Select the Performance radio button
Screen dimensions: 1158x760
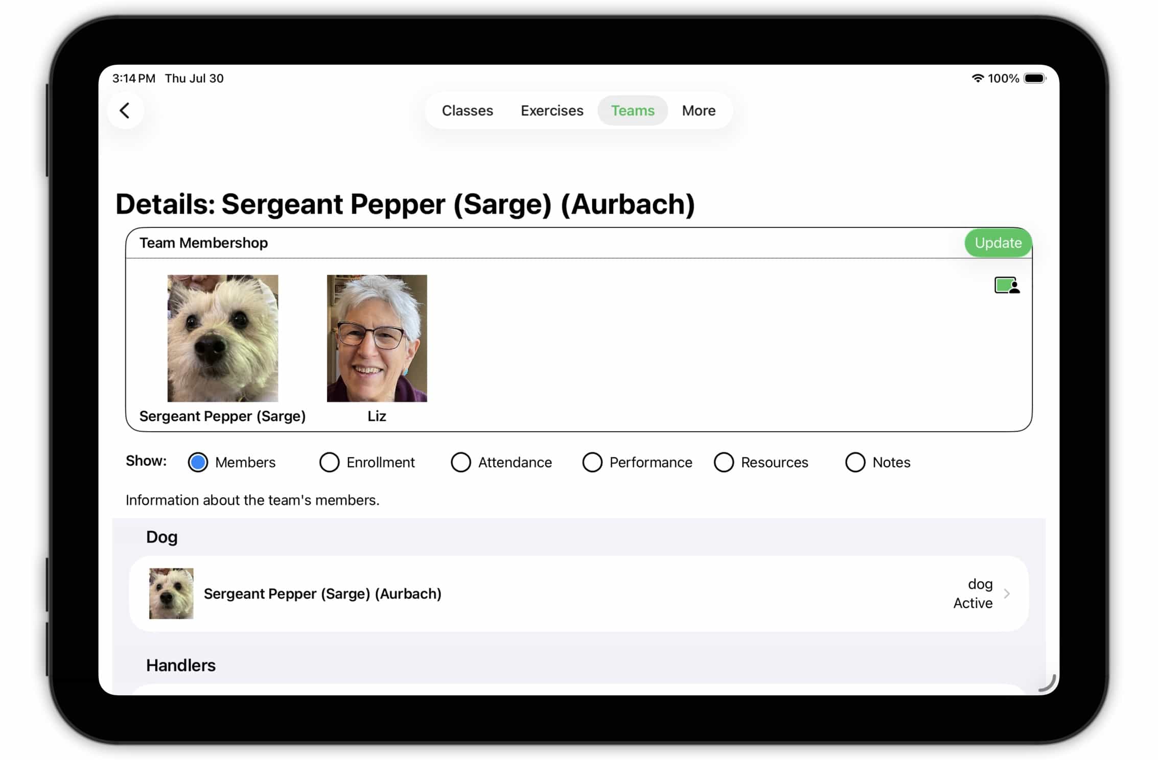pyautogui.click(x=592, y=462)
